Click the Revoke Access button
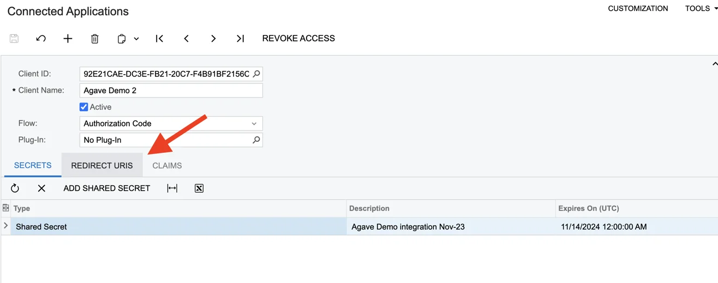Viewport: 718px width, 283px height. click(298, 38)
